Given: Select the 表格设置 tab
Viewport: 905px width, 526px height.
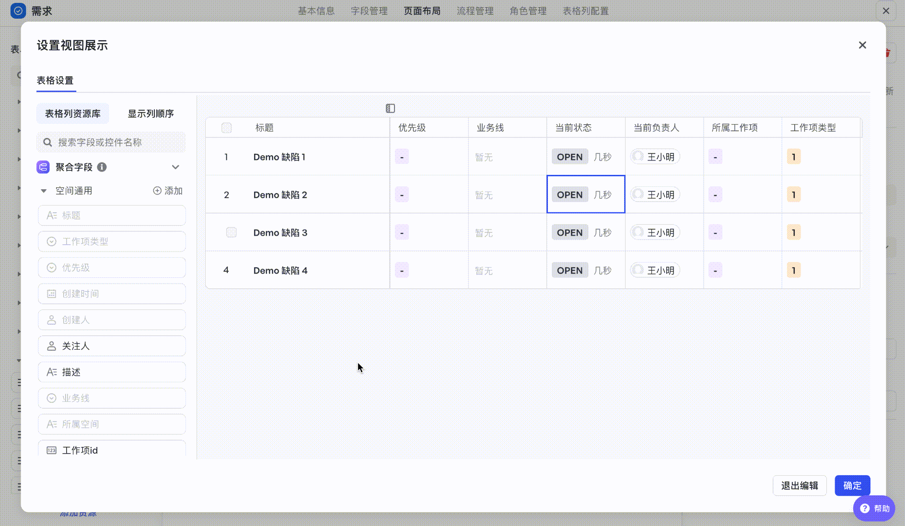Looking at the screenshot, I should pyautogui.click(x=56, y=80).
